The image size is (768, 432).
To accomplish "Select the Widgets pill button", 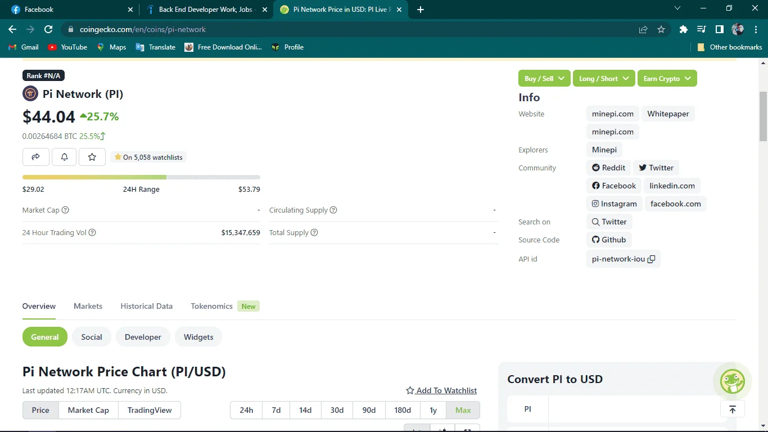I will click(x=198, y=337).
